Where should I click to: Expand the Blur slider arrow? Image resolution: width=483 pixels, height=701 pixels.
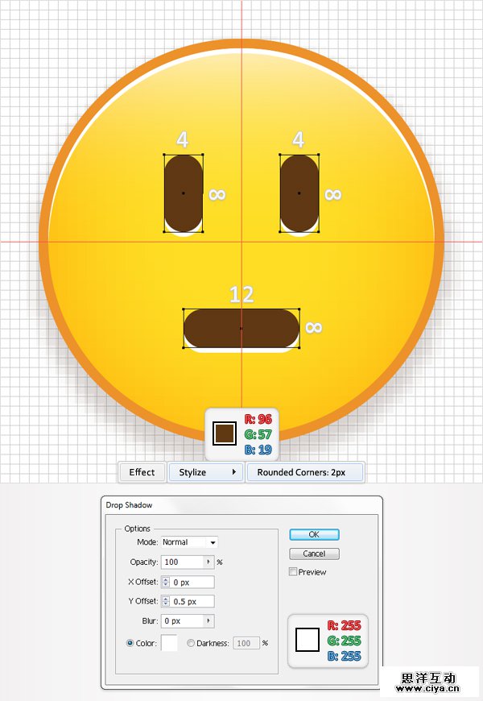pos(208,621)
